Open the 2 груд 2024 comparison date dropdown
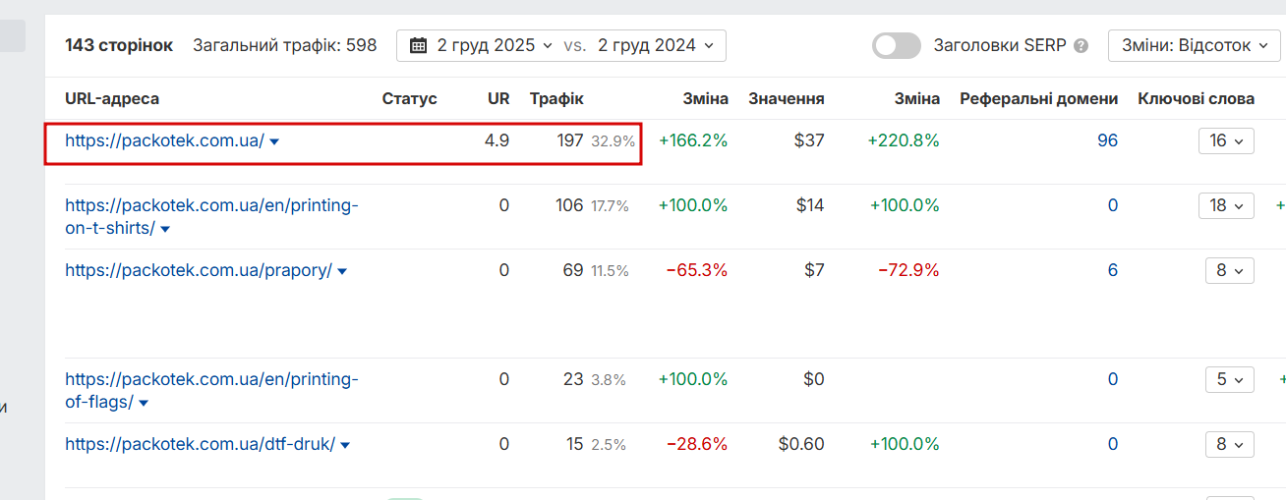 click(656, 45)
